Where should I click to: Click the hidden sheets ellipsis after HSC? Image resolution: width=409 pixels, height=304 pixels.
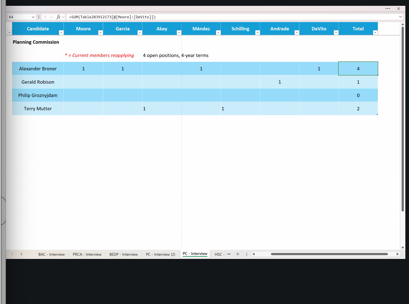click(x=229, y=254)
